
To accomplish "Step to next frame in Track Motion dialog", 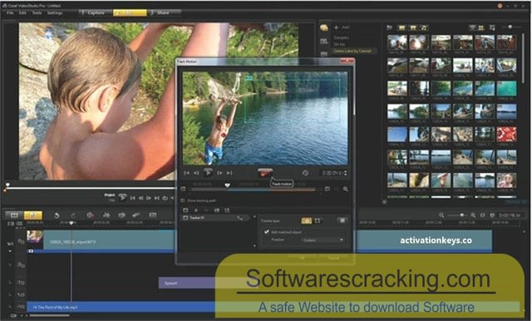I will point(219,173).
